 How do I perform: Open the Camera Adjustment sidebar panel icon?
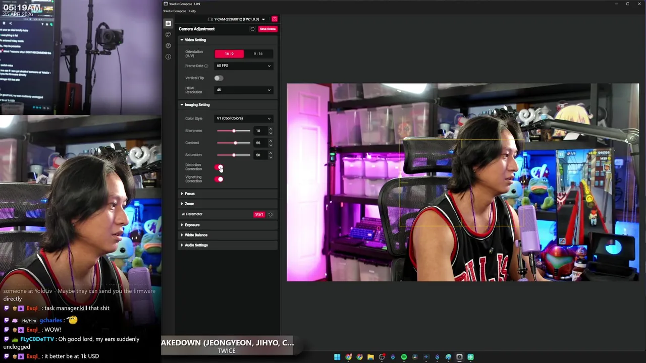tap(168, 23)
